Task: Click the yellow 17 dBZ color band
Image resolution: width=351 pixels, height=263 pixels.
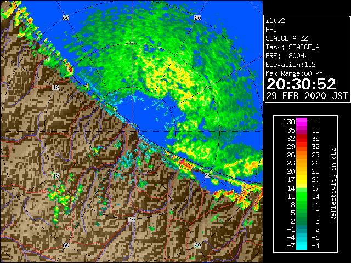Action: tap(301, 180)
